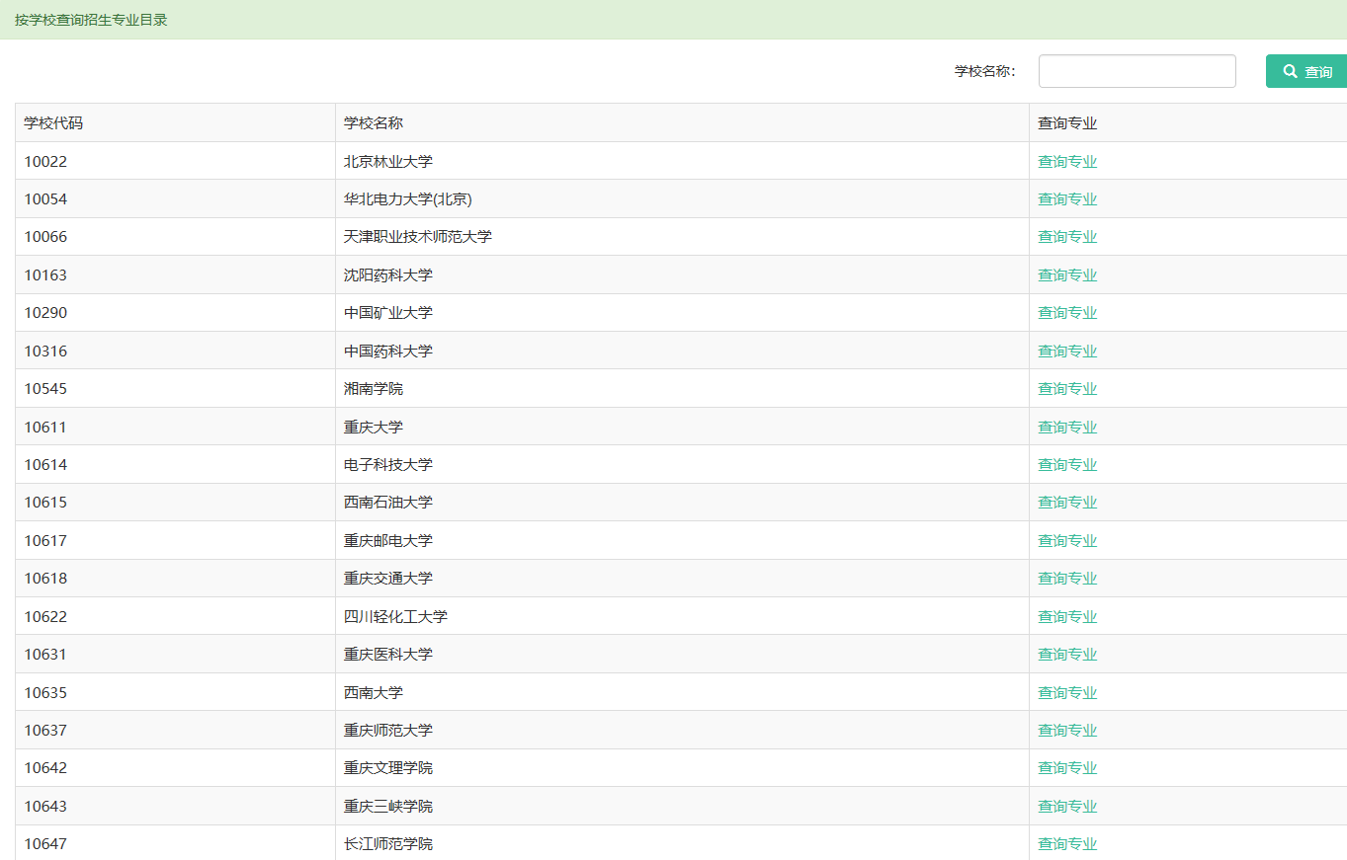Viewport: 1347px width, 860px height.
Task: Open 查询专业 for 重庆交通大学
Action: pos(1067,579)
